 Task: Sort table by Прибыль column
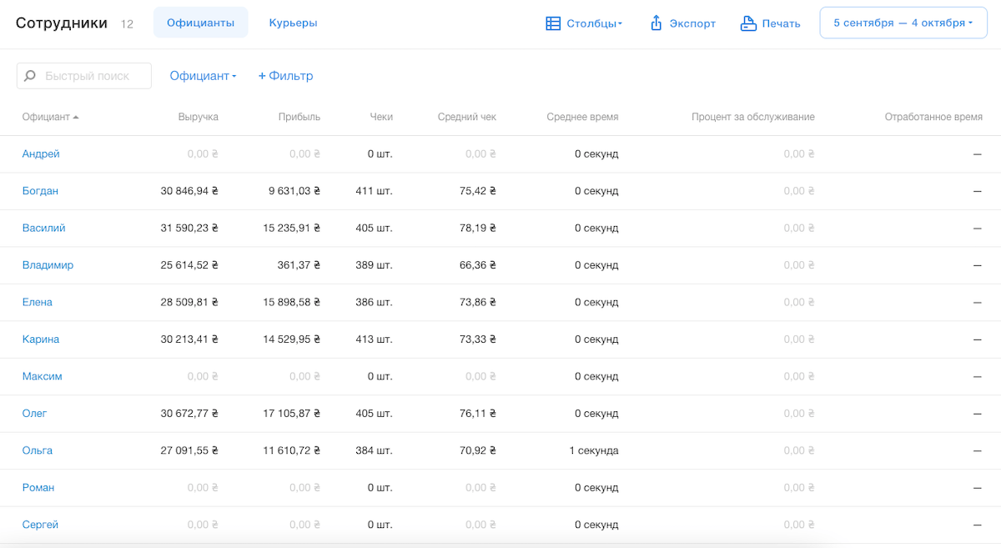[x=299, y=118]
